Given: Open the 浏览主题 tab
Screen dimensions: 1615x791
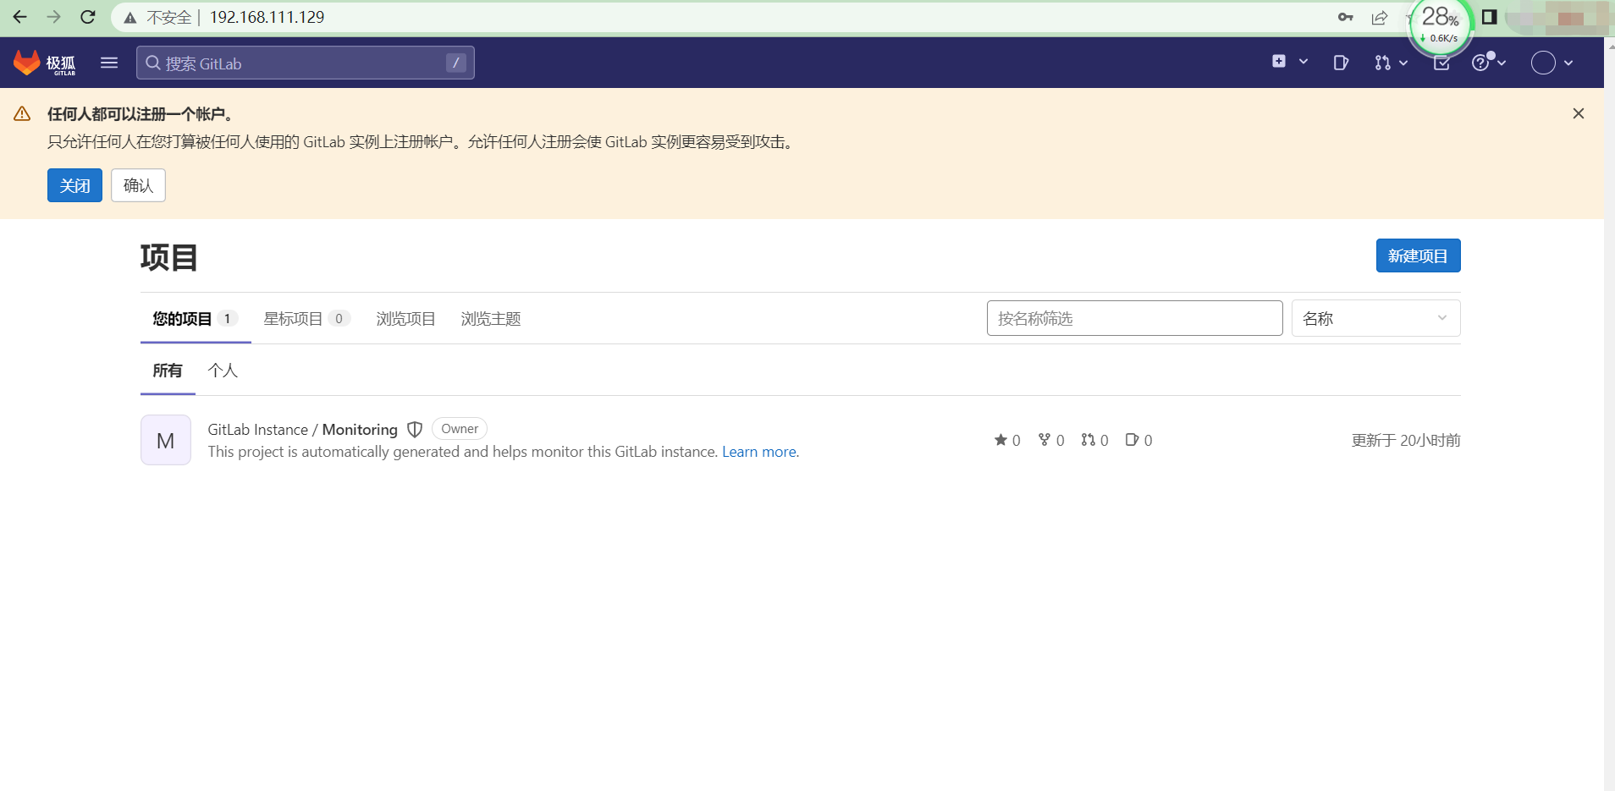Looking at the screenshot, I should 491,319.
